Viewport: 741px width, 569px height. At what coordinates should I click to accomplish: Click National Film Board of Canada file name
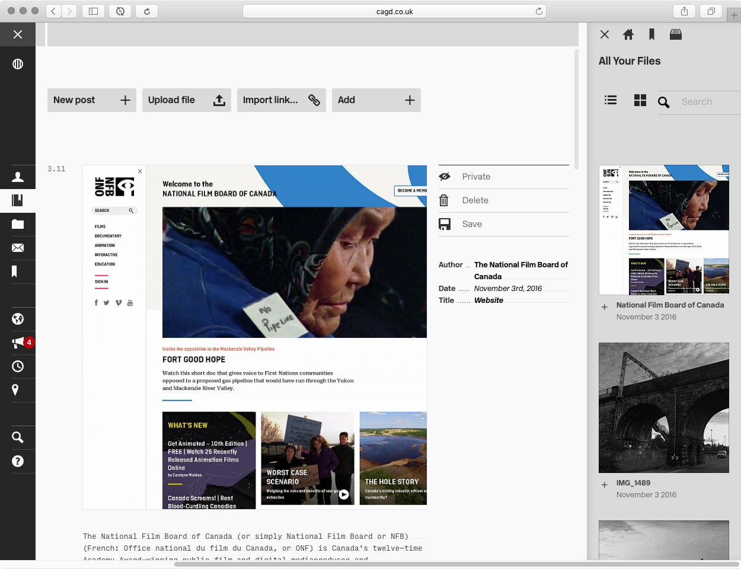pyautogui.click(x=670, y=305)
